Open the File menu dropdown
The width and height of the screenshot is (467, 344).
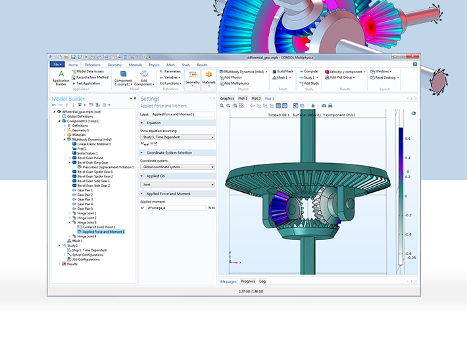tap(57, 64)
